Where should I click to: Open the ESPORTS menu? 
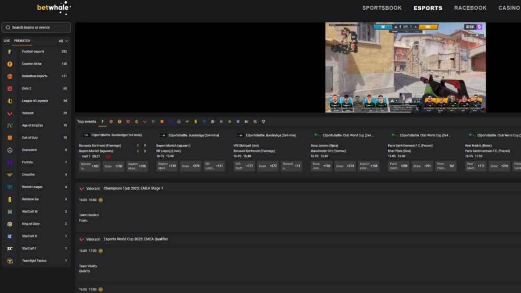tap(428, 8)
